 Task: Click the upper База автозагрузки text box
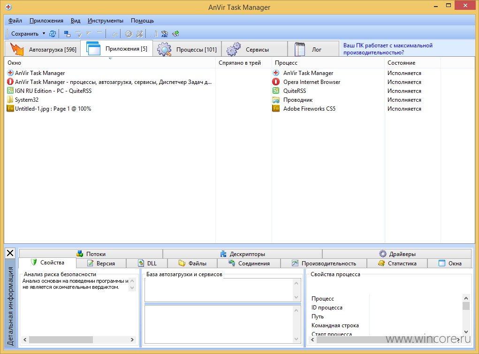click(223, 290)
